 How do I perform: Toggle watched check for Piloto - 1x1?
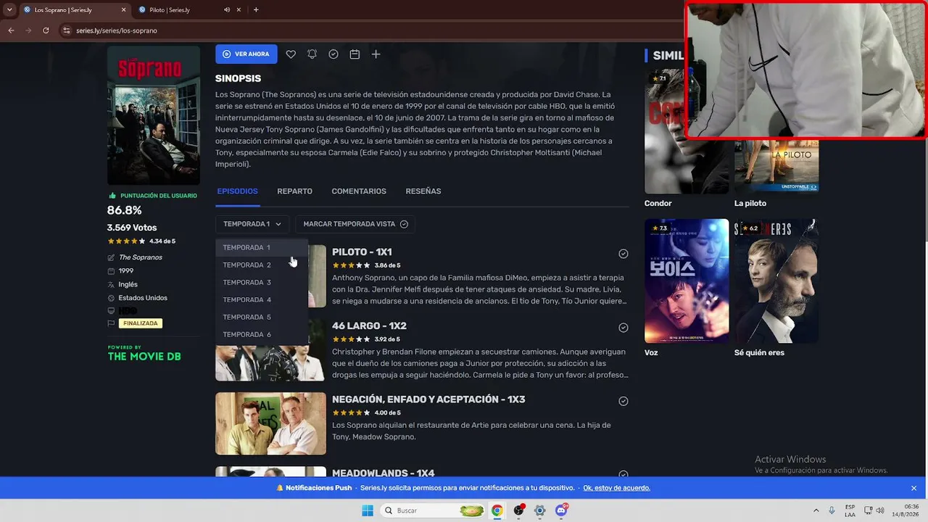[623, 254]
